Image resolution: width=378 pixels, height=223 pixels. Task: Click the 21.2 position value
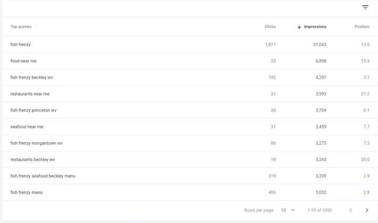(x=365, y=94)
